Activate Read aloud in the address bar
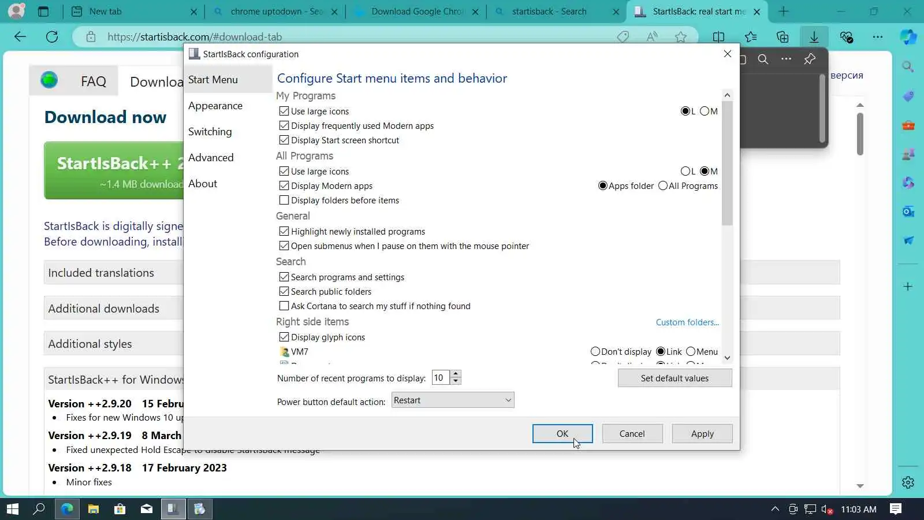The image size is (924, 520). (x=652, y=37)
